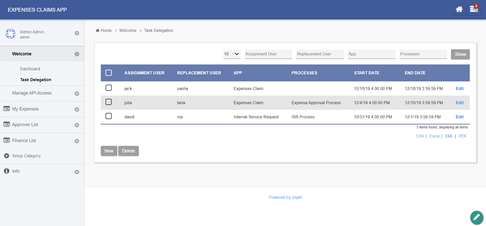Select the checkbox for julia's delegation
Image resolution: width=486 pixels, height=226 pixels.
pos(108,102)
